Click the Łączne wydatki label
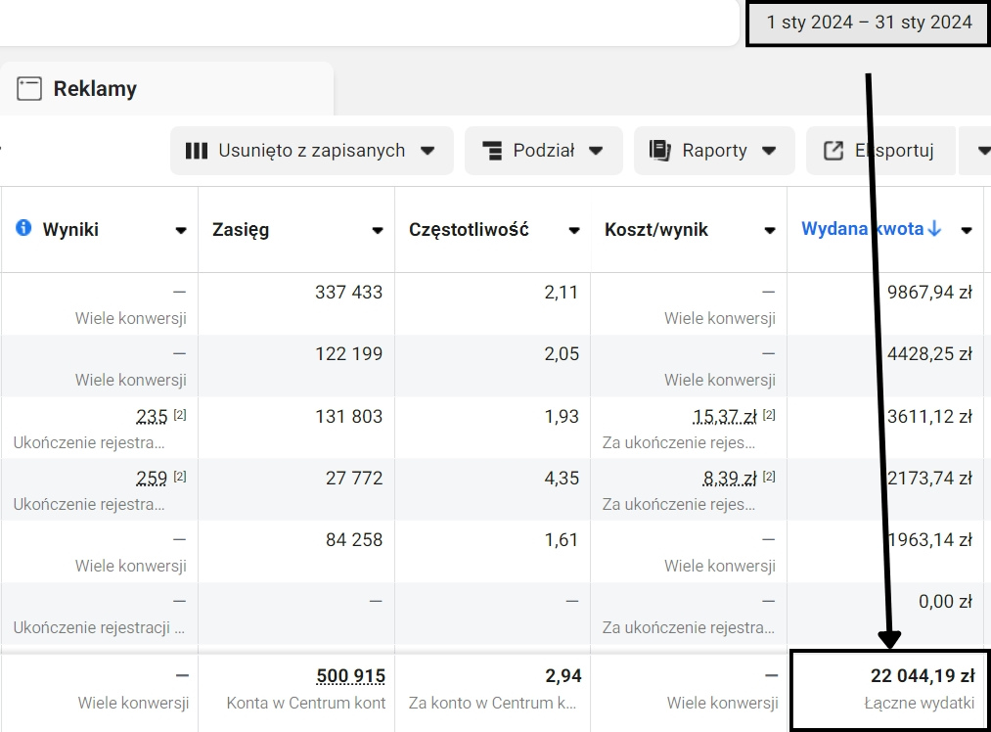Image resolution: width=991 pixels, height=732 pixels. point(920,703)
